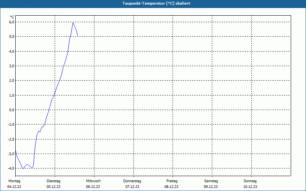The width and height of the screenshot is (306, 191).
Task: Click the -2,0 y-axis value
Action: pos(11,139)
